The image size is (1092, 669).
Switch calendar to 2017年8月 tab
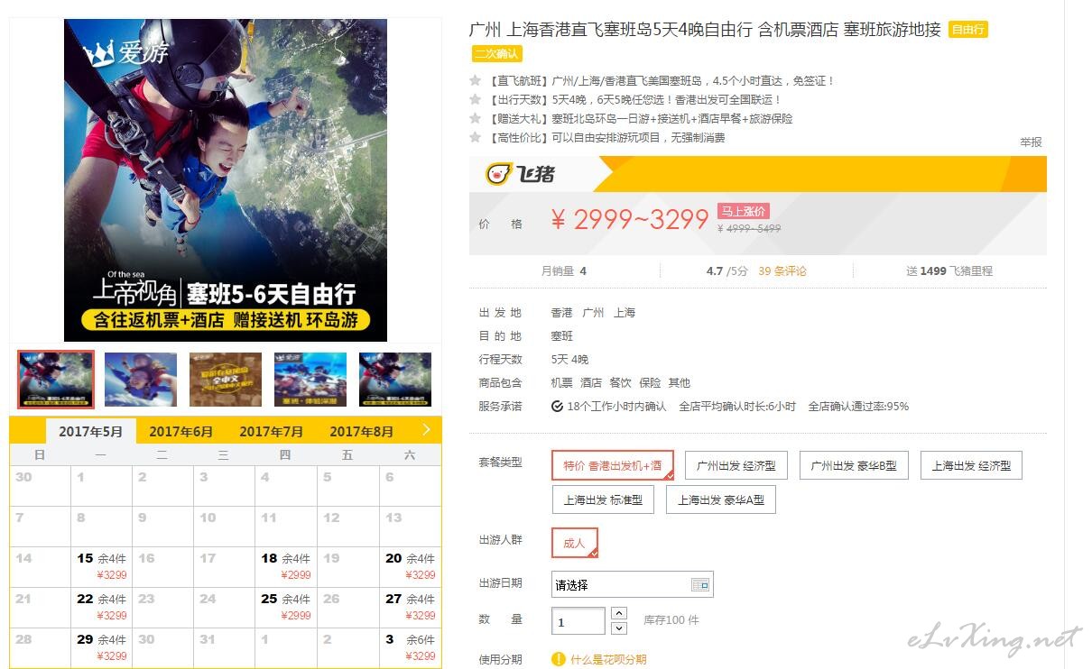tap(362, 432)
